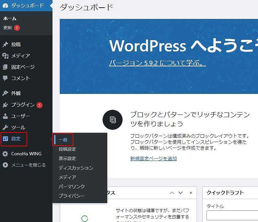Screen dimensions: 258x222
Task: Click the WordPress へようこそ banner heading
Action: click(184, 46)
